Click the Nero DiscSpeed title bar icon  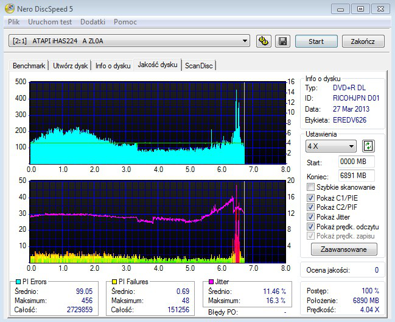pyautogui.click(x=10, y=9)
